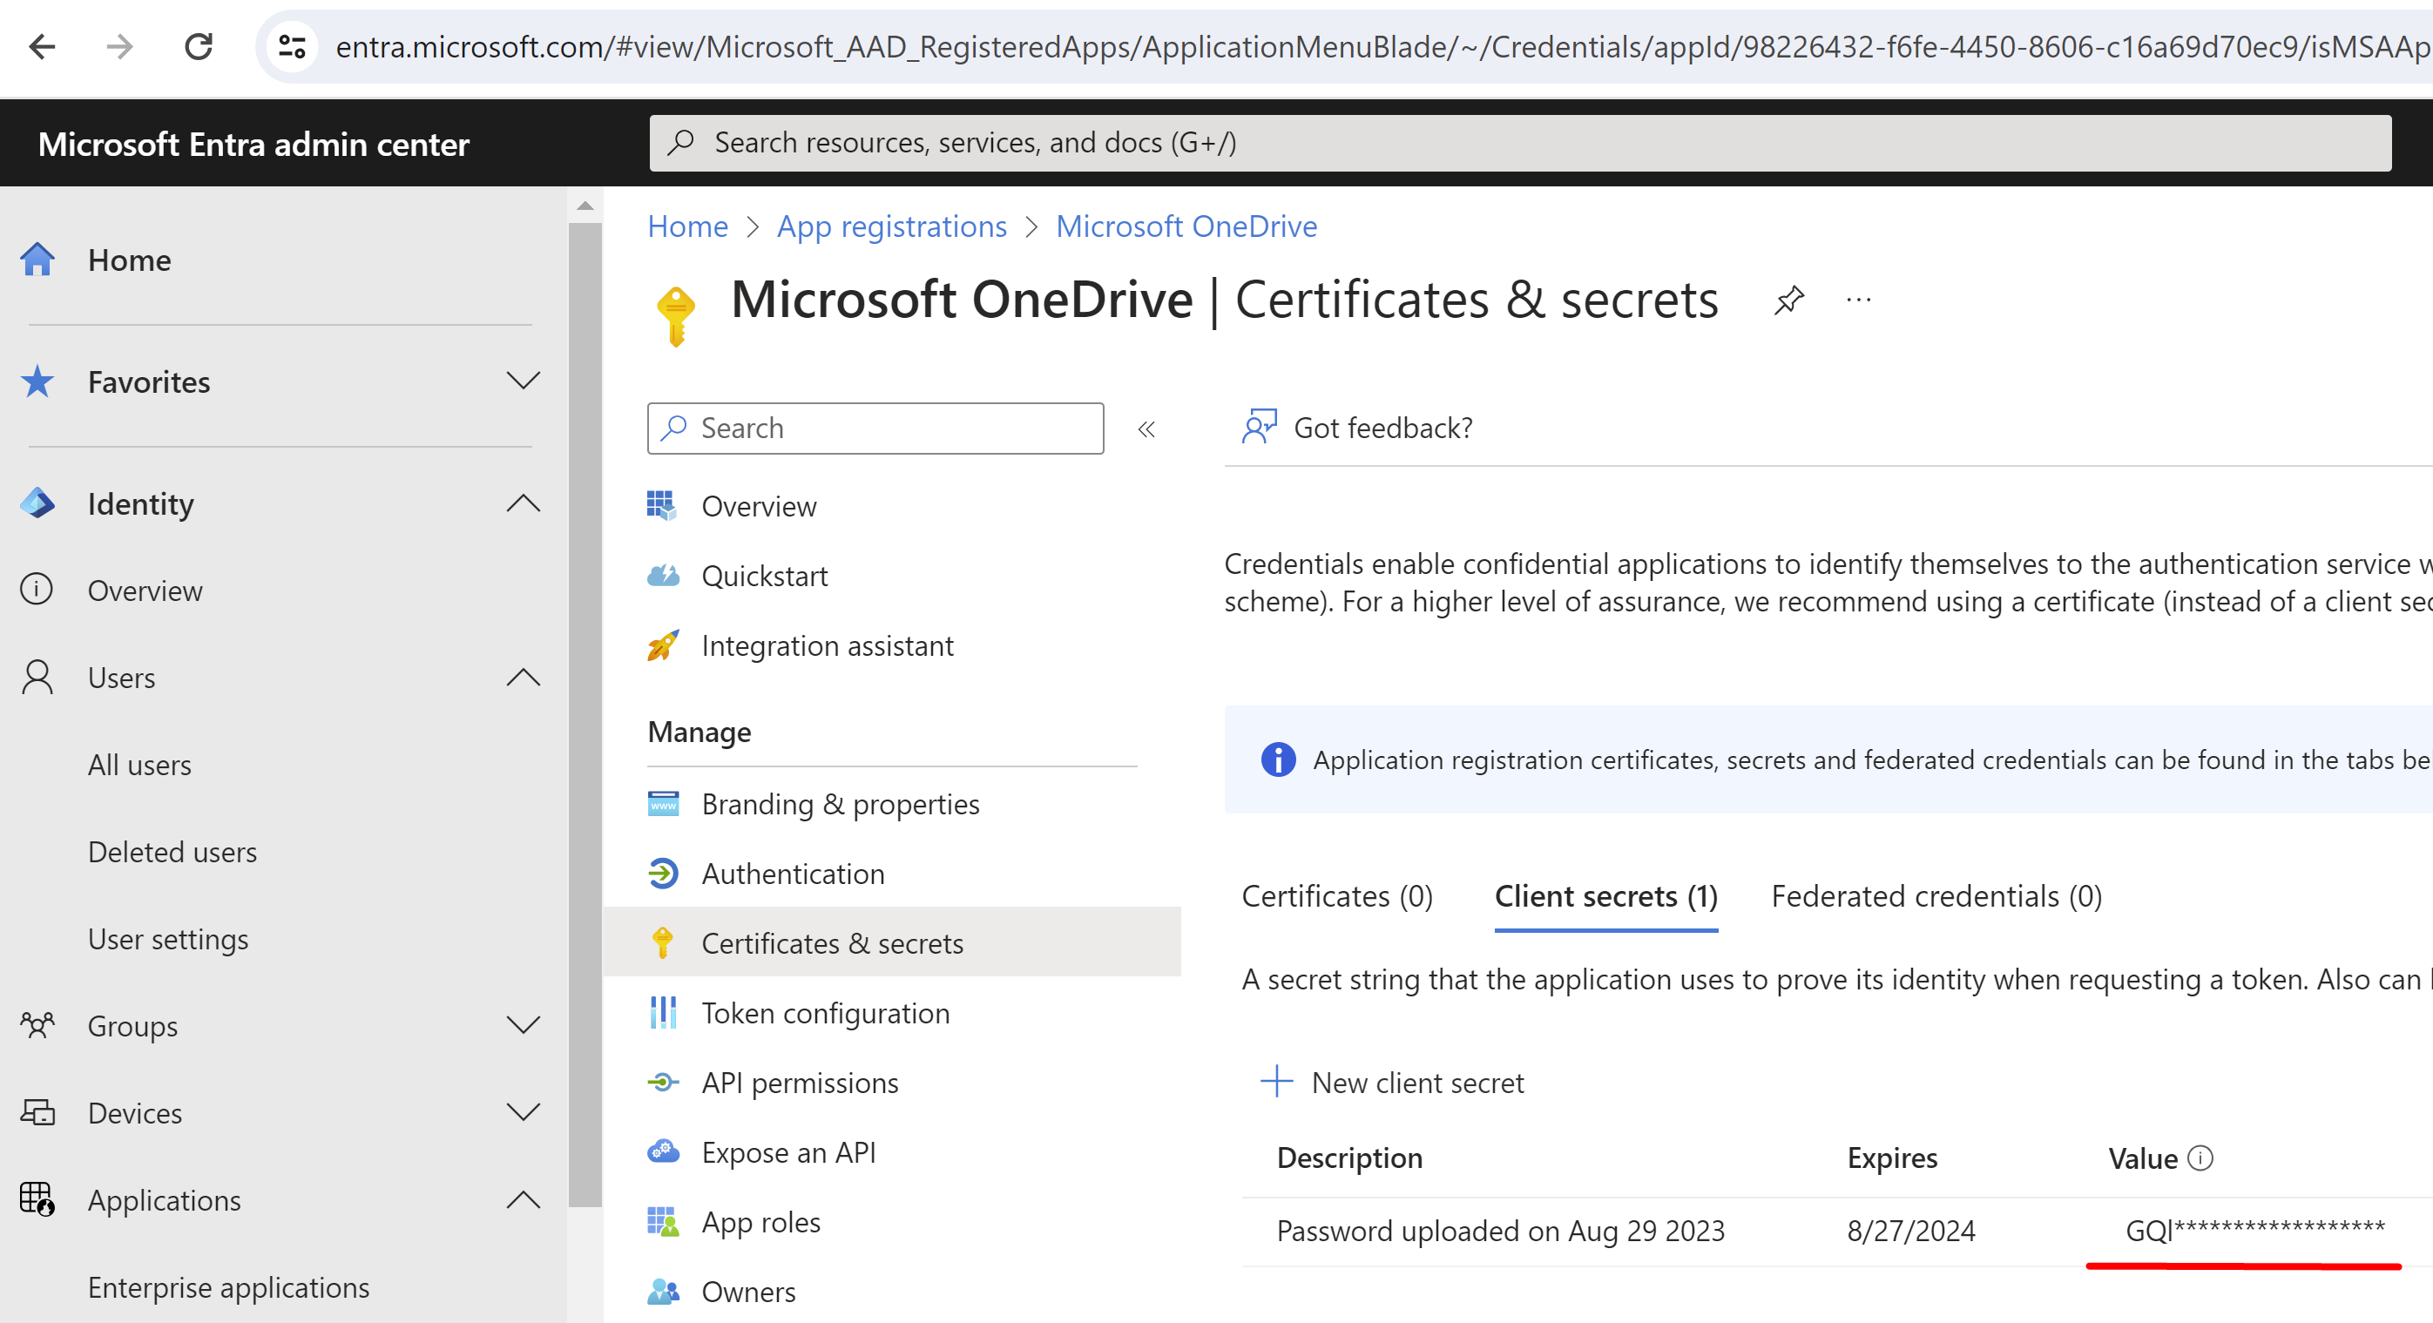Click App registrations breadcrumb link
Image resolution: width=2433 pixels, height=1323 pixels.
[892, 226]
